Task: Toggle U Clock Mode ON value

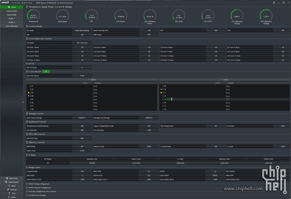Action: click(x=216, y=147)
